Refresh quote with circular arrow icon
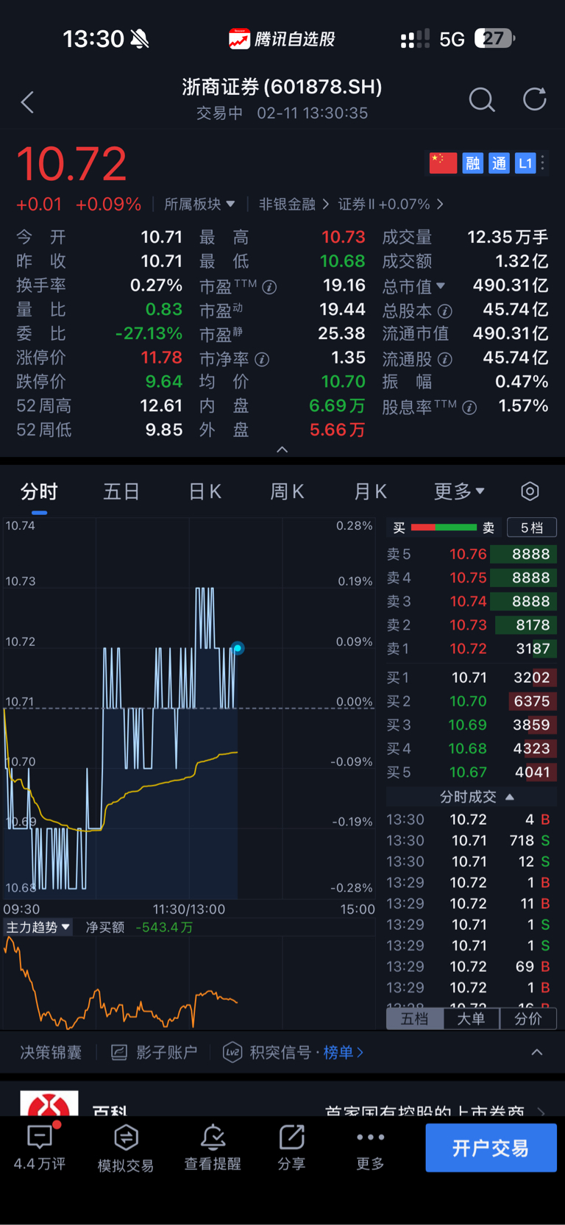 click(535, 99)
